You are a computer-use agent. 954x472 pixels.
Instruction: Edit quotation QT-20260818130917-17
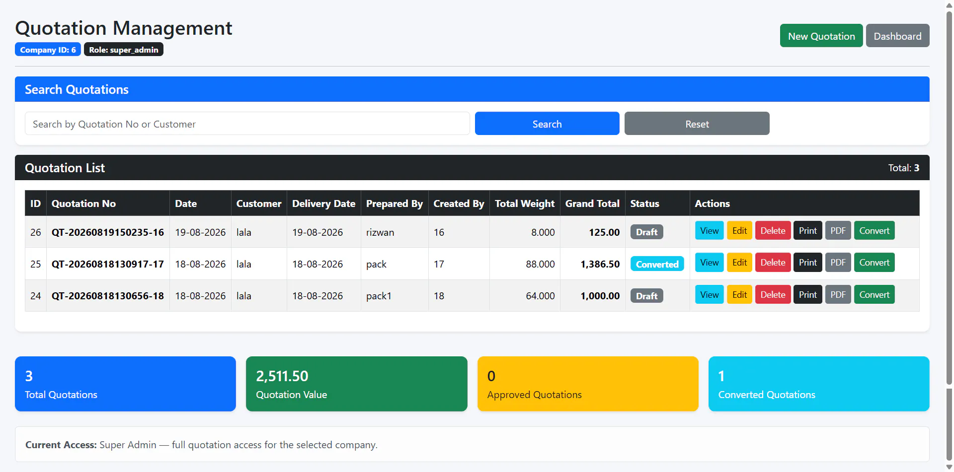[739, 263]
